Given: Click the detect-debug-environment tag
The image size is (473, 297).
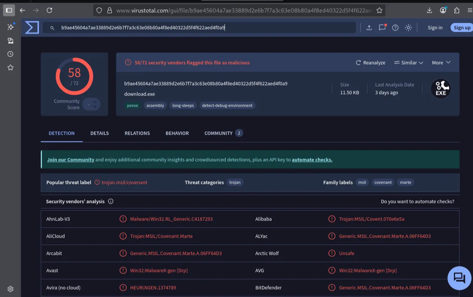Looking at the screenshot, I should click(228, 106).
